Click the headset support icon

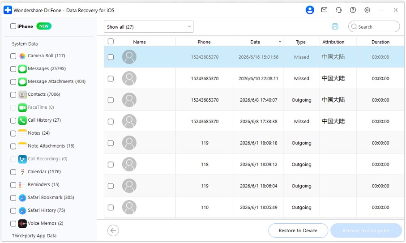click(x=338, y=10)
